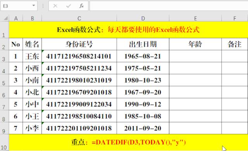Click the 备注 header cell

click(235, 44)
